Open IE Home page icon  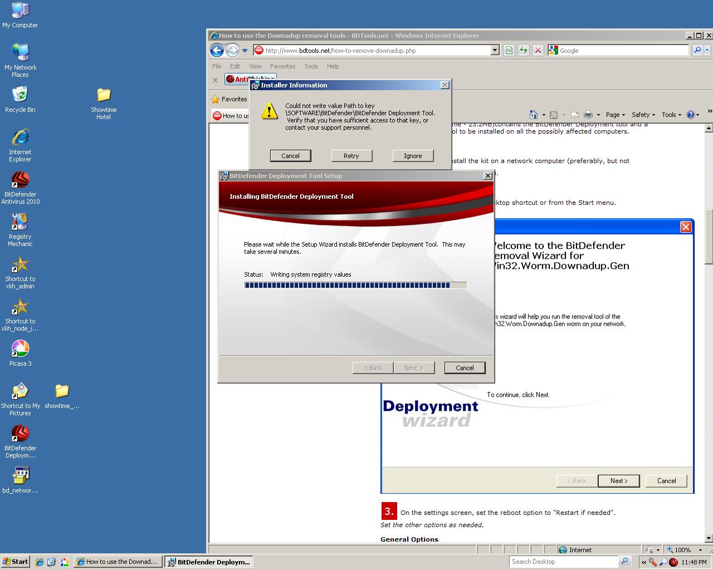coord(533,115)
